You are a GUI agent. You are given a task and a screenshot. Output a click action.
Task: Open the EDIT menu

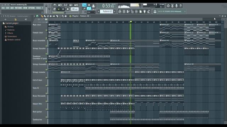pos(7,8)
